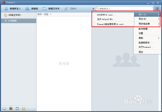Choose 名片(vCard)... import option
This screenshot has height=112, width=162.
[113, 19]
